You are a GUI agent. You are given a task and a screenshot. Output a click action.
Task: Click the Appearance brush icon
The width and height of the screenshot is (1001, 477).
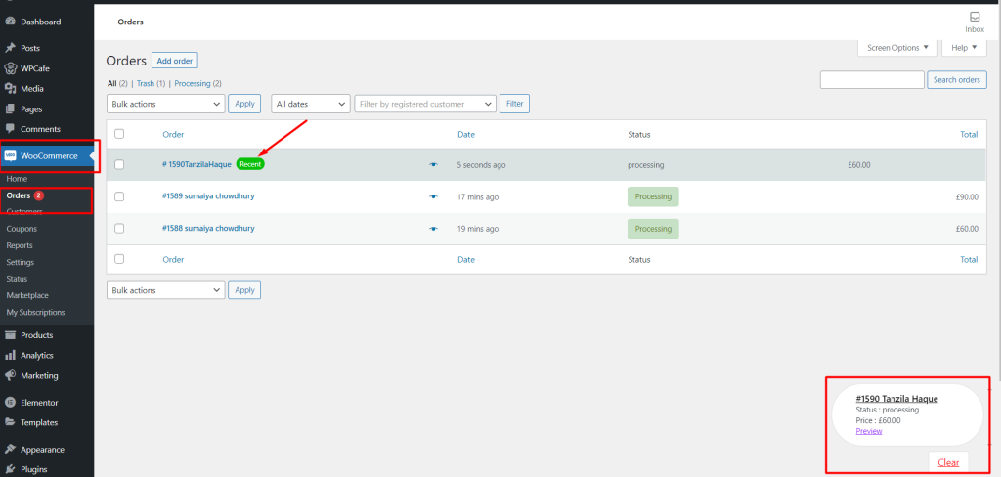(10, 449)
